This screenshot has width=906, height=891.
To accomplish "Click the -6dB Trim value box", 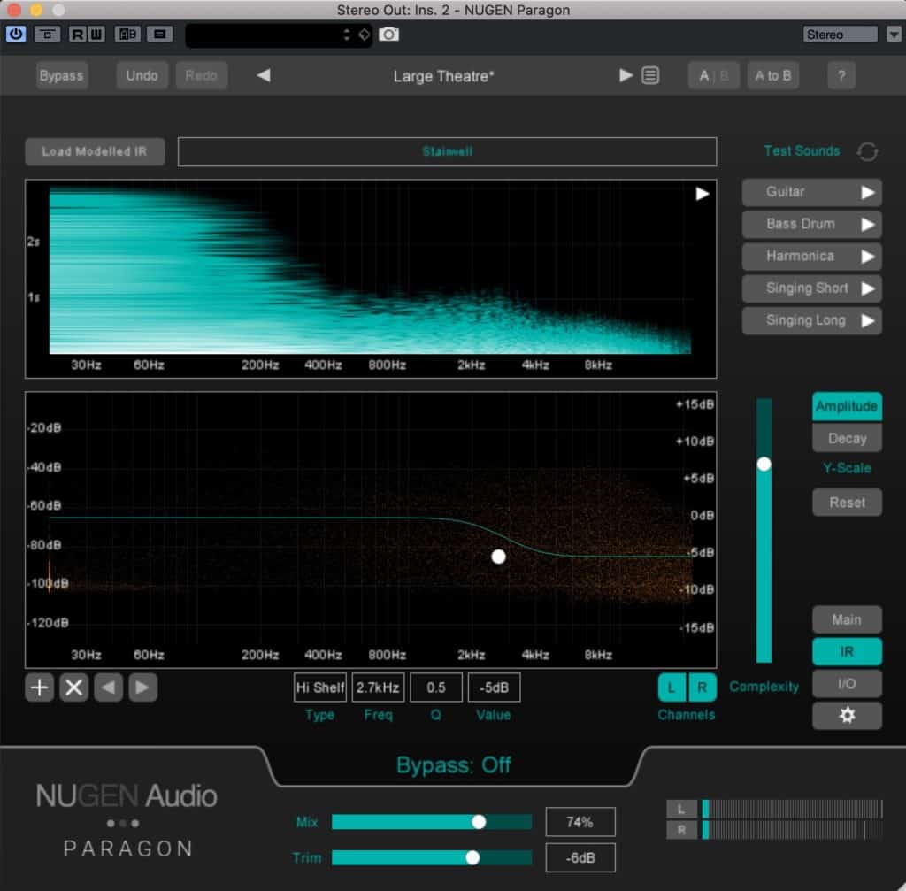I will coord(580,858).
